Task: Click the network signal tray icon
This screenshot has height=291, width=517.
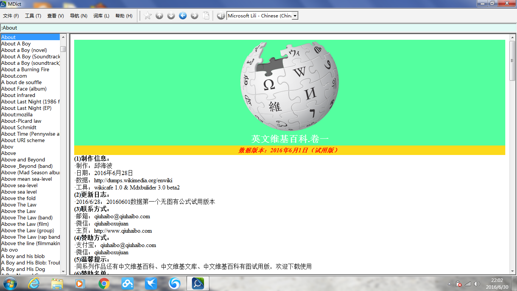Action: tap(468, 284)
